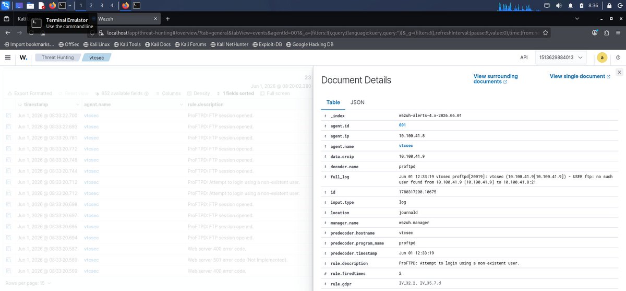Open the Rows per page dropdown

pos(29,283)
